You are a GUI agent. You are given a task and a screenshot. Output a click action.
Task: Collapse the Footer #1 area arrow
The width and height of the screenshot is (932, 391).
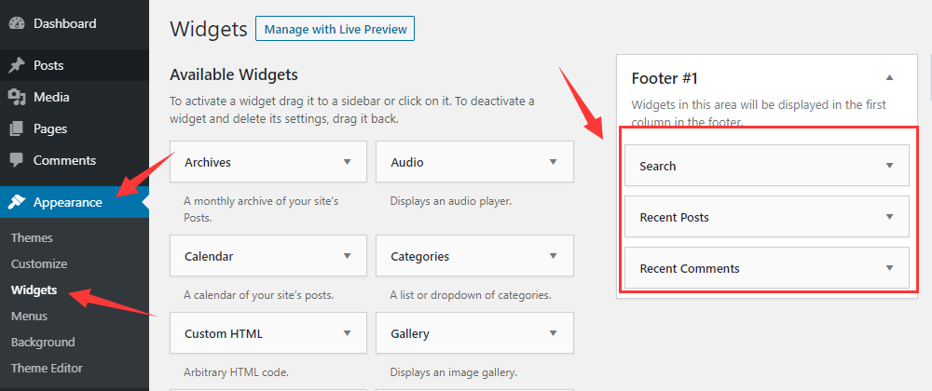[889, 77]
